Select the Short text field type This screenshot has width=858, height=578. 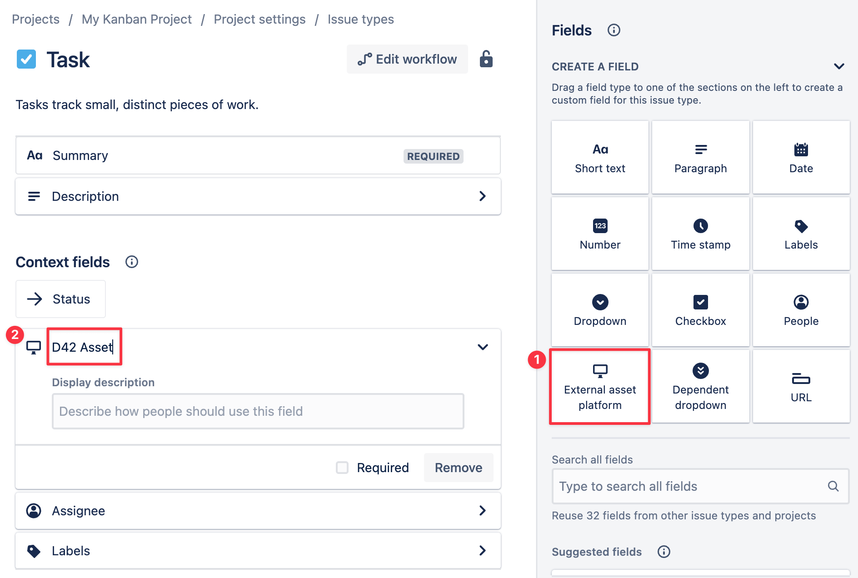600,157
